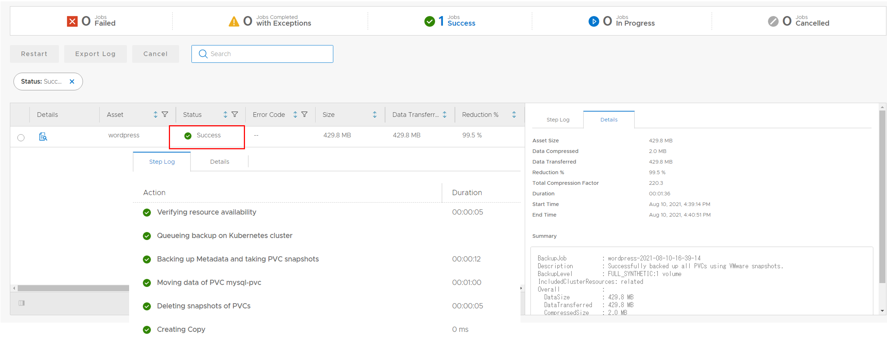This screenshot has height=342, width=887.
Task: Click the Cancel button
Action: coord(155,54)
